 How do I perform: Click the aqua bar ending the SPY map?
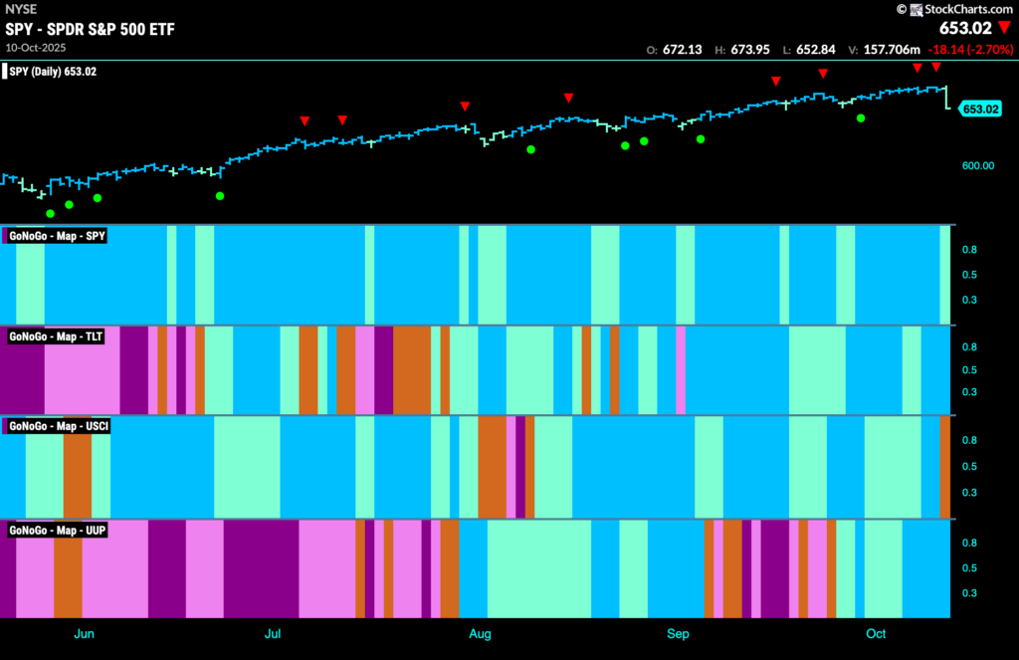945,275
